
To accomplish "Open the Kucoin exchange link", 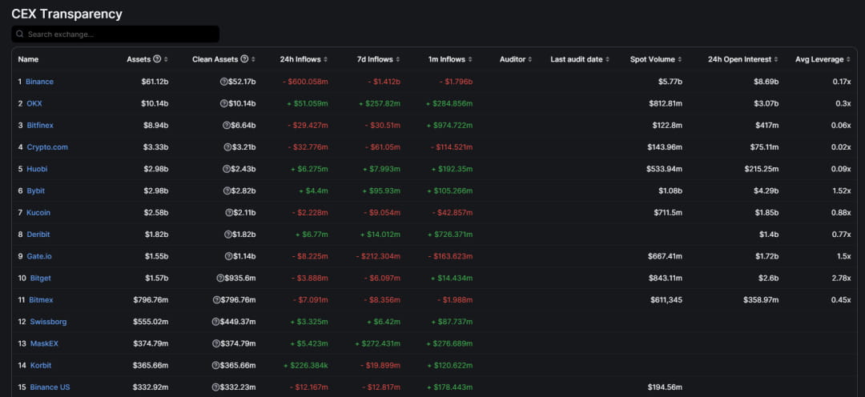I will click(x=38, y=212).
